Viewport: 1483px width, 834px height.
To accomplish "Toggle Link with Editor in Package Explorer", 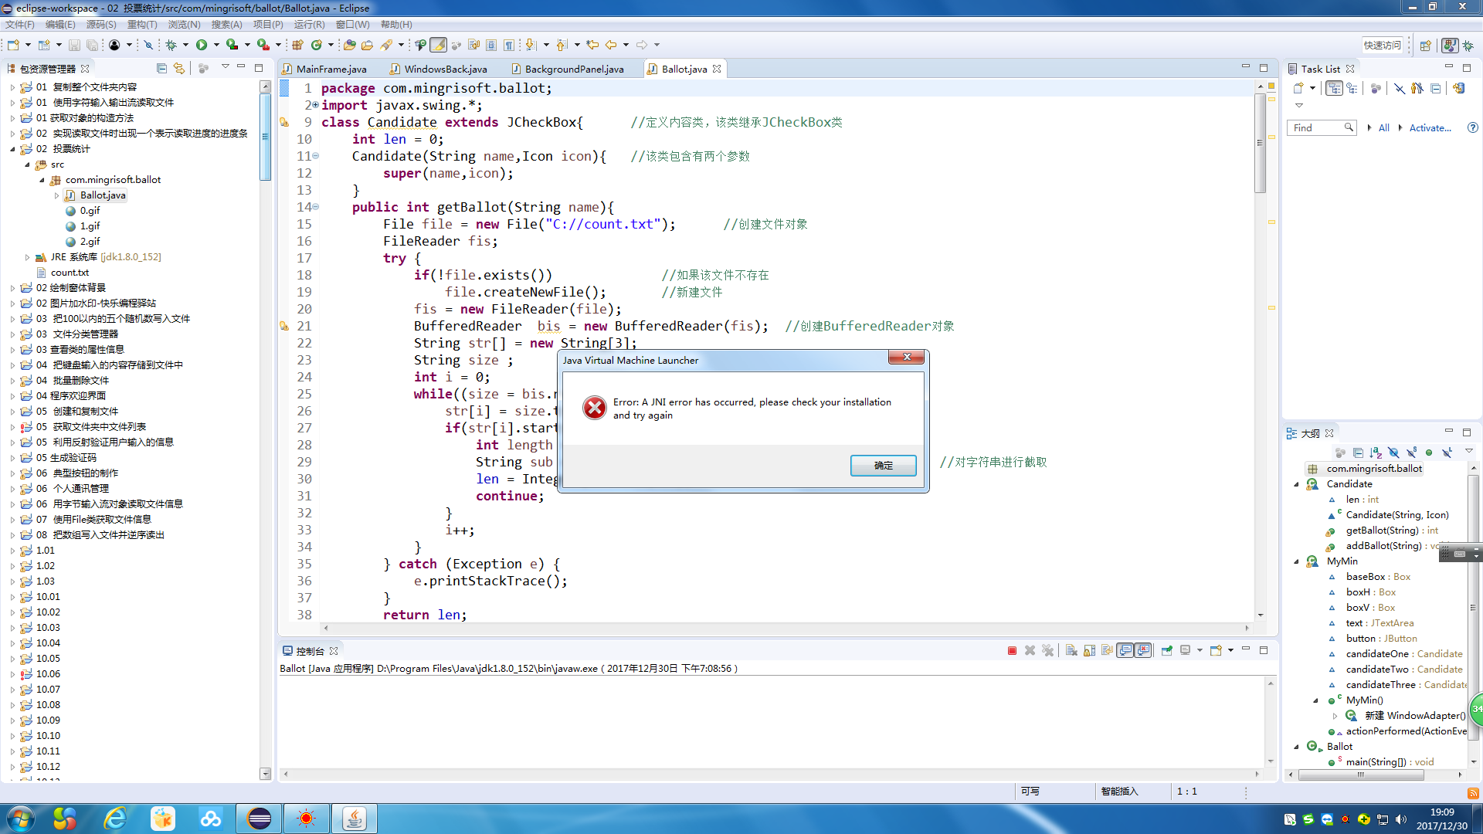I will tap(179, 68).
